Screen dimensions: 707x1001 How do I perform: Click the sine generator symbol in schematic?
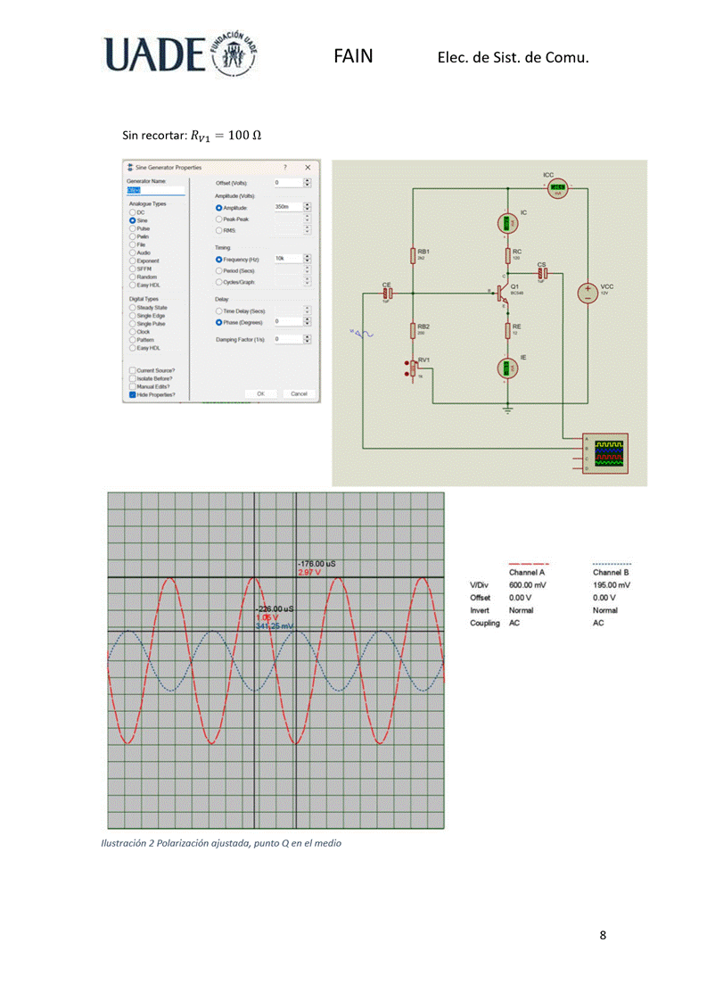pyautogui.click(x=363, y=334)
